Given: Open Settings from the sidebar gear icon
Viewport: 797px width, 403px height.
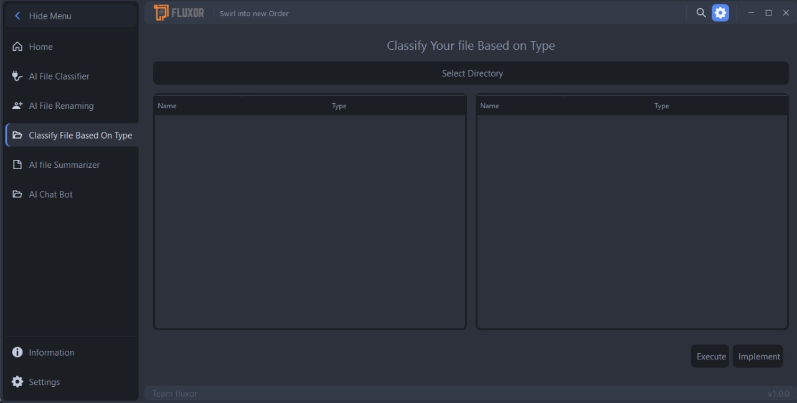Looking at the screenshot, I should [17, 382].
